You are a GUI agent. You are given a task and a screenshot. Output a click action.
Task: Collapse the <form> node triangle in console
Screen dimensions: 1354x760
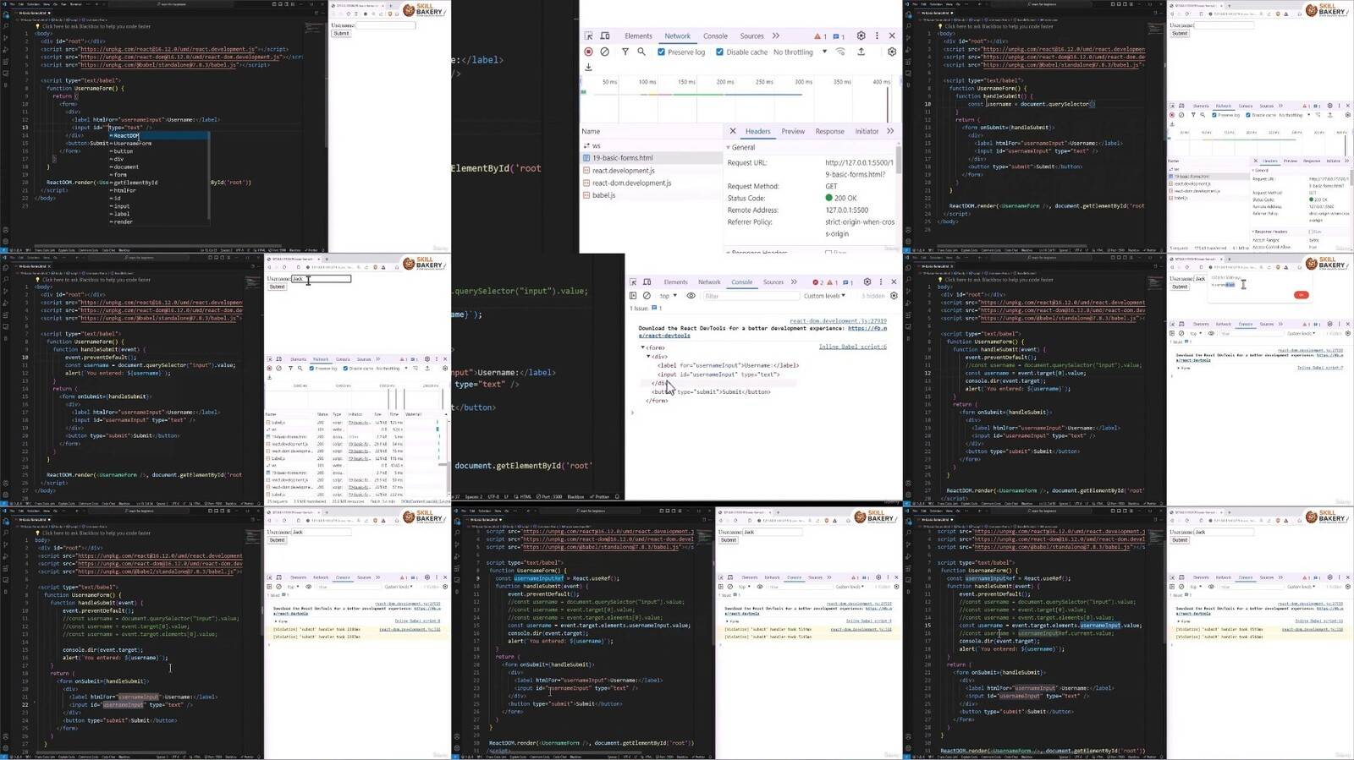pyautogui.click(x=642, y=347)
